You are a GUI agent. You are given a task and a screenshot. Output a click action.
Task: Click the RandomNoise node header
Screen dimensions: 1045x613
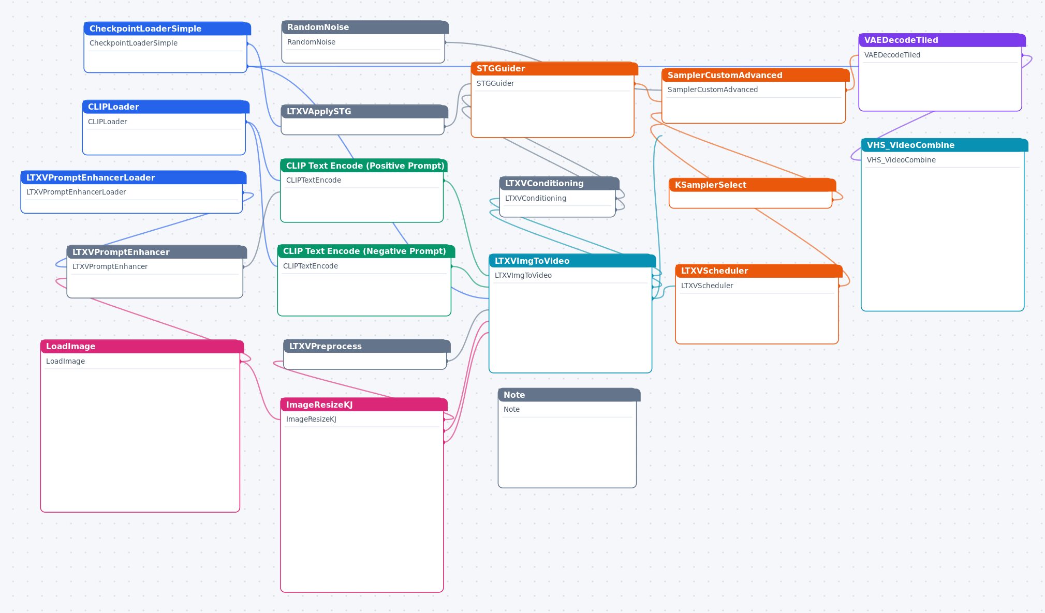tap(365, 27)
